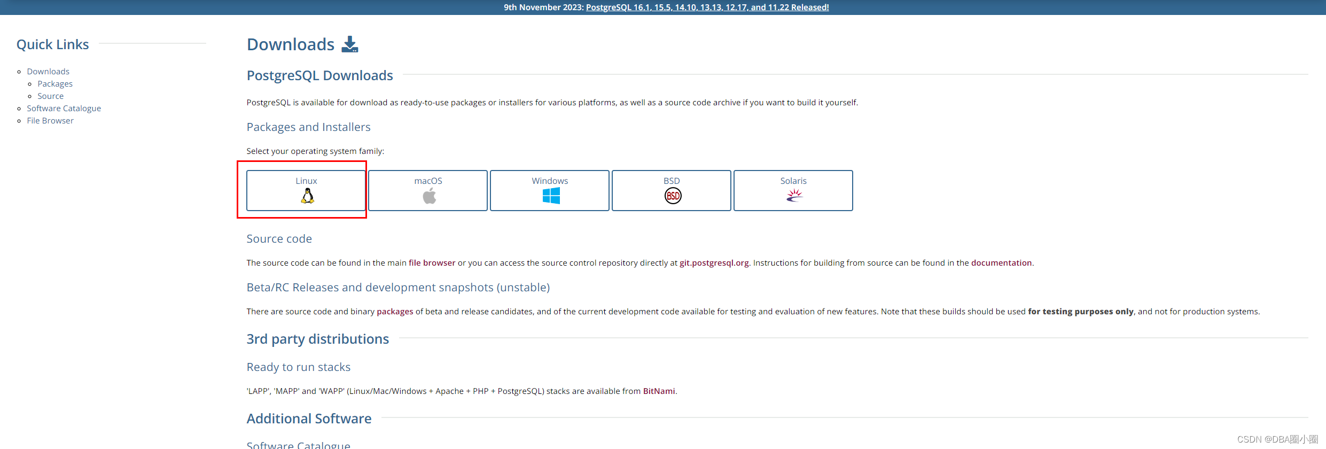
Task: Pick the BSD label in its button
Action: coord(672,181)
